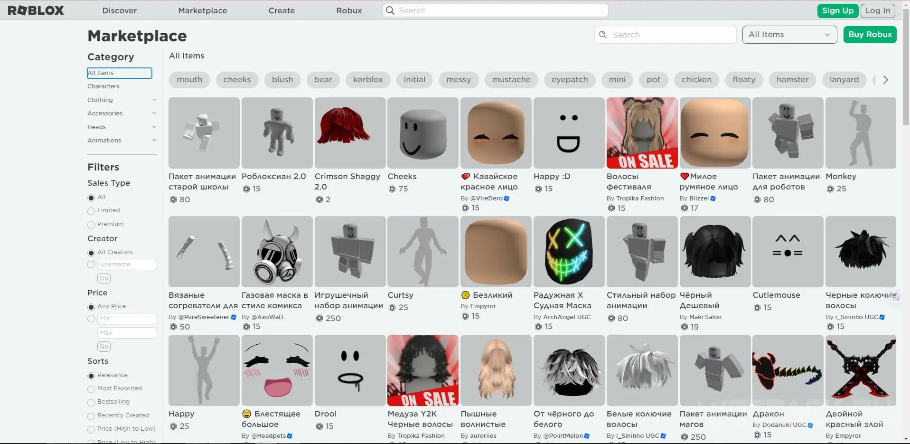Click the magnifier icon in the top navigation search bar
The image size is (910, 444).
pos(390,10)
